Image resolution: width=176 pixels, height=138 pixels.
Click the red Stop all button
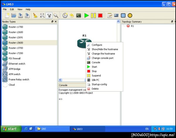click(x=100, y=15)
